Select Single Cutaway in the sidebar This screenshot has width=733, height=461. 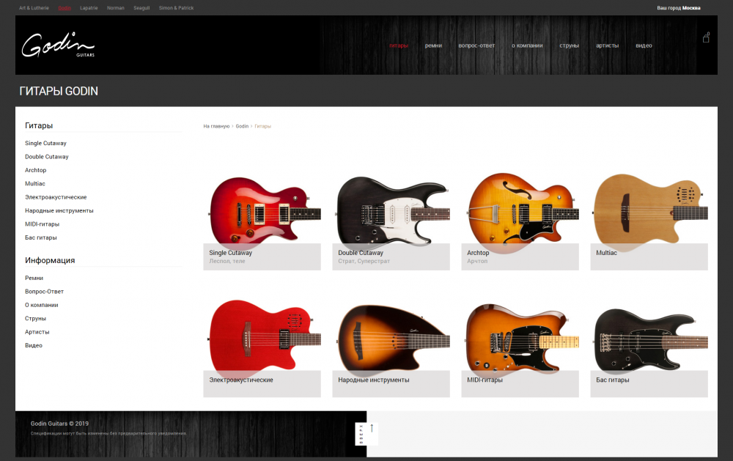[45, 143]
